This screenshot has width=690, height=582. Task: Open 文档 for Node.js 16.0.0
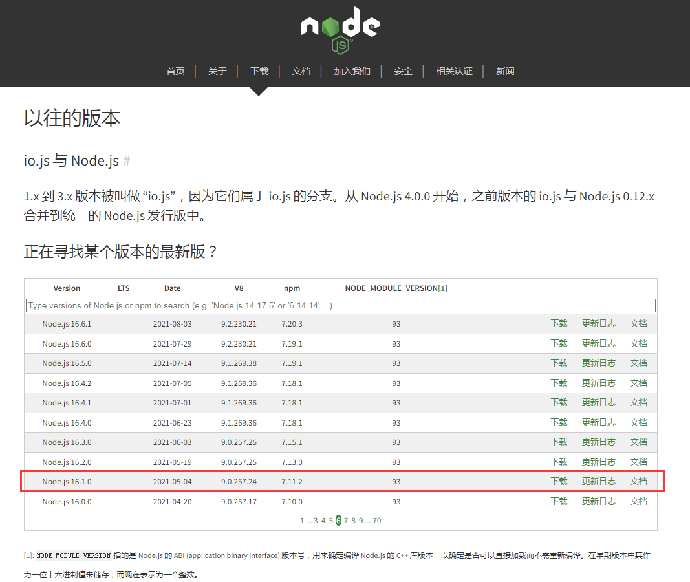[638, 502]
